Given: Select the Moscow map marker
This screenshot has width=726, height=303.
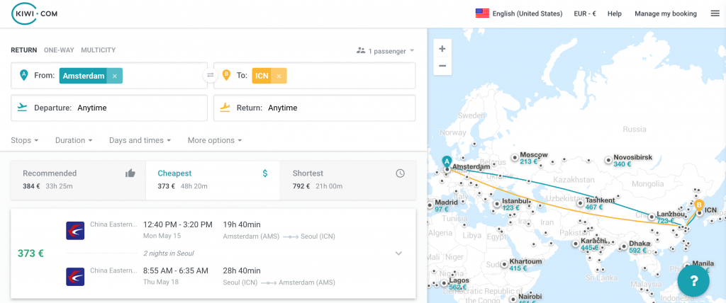Looking at the screenshot, I should pos(515,158).
